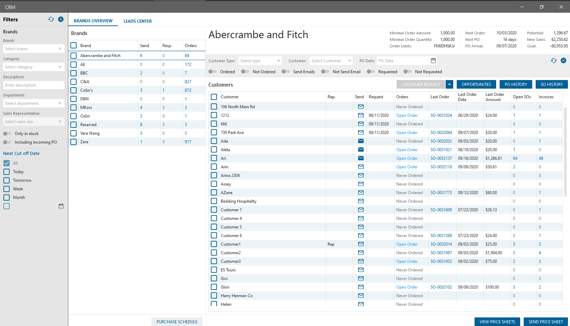
Task: Click the send email icon for Customer 1
Action: [x=361, y=210]
